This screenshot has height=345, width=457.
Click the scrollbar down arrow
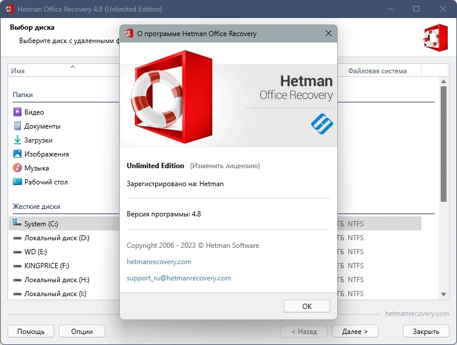click(x=444, y=294)
